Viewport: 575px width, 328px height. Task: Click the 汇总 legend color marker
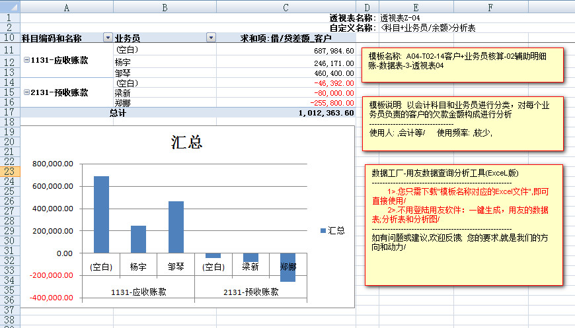[x=323, y=230]
